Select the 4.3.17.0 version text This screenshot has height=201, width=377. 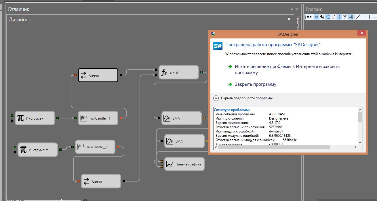coord(275,123)
